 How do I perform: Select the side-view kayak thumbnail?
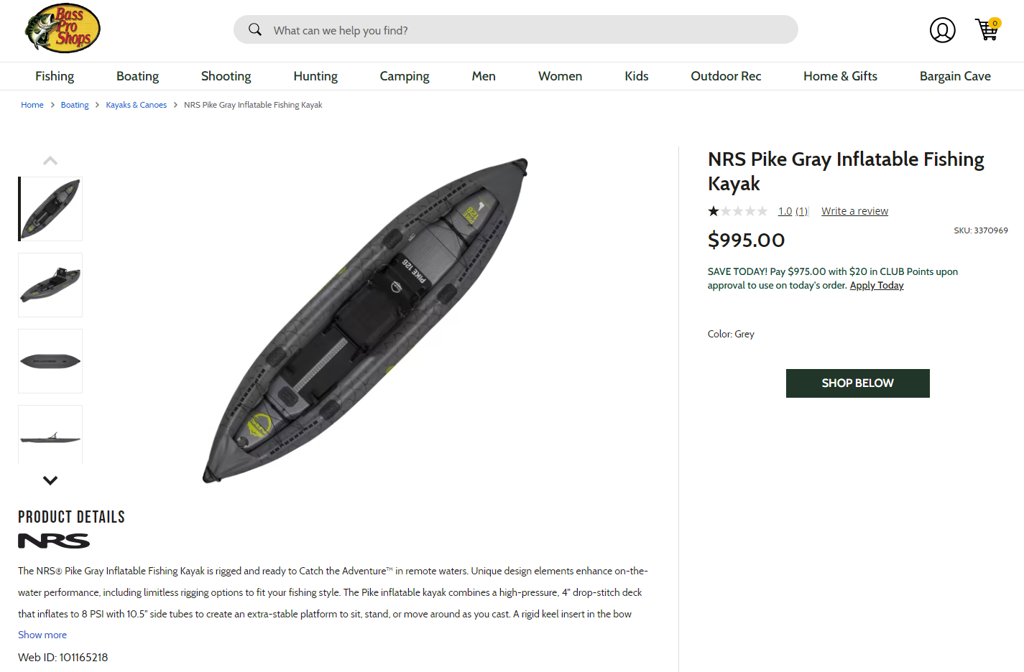(50, 434)
